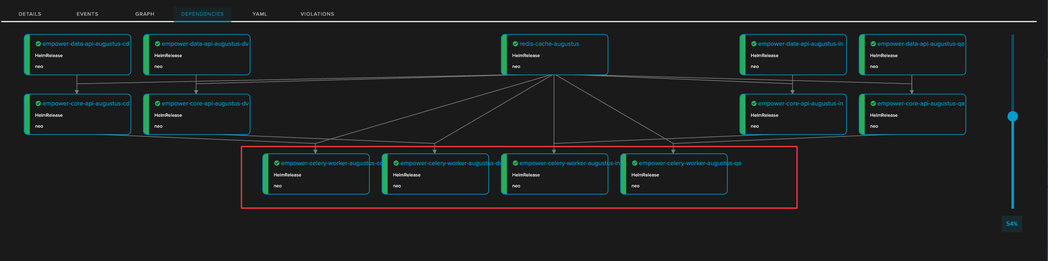The image size is (1048, 261).
Task: Select status icon of empower-data-api-augustus-qa
Action: pyautogui.click(x=873, y=44)
